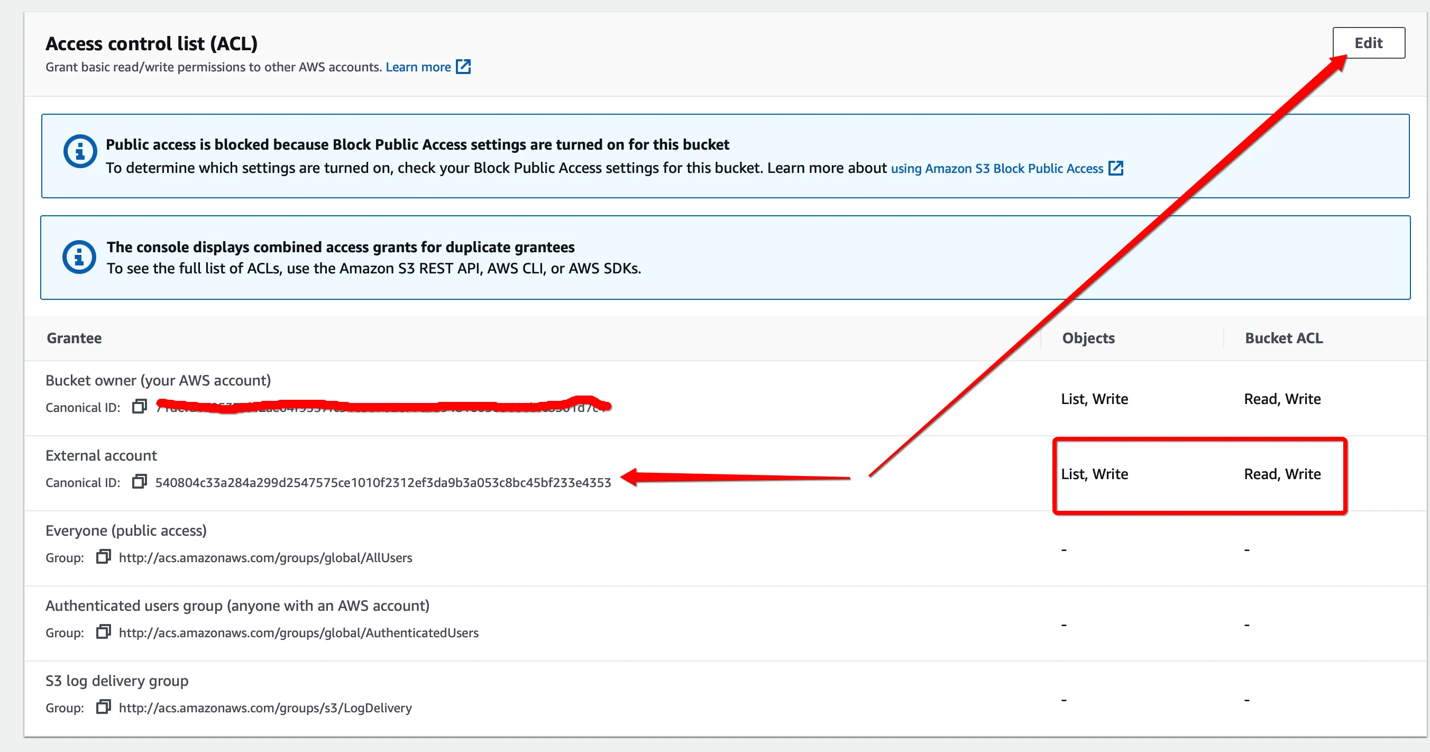Copy the AuthenticatedUsers group URL
The width and height of the screenshot is (1430, 752).
[x=103, y=631]
